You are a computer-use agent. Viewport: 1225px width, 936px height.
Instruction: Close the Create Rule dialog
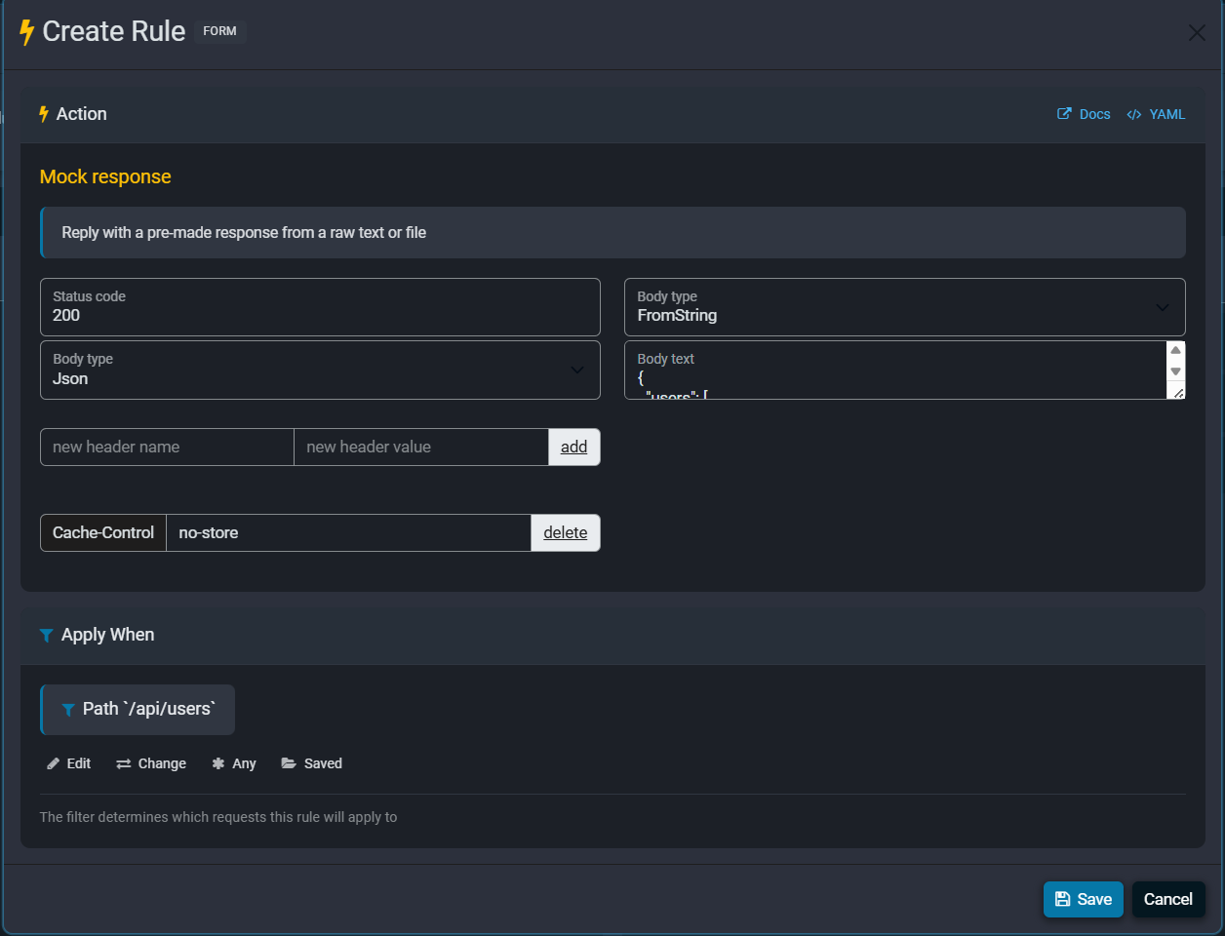(x=1197, y=33)
